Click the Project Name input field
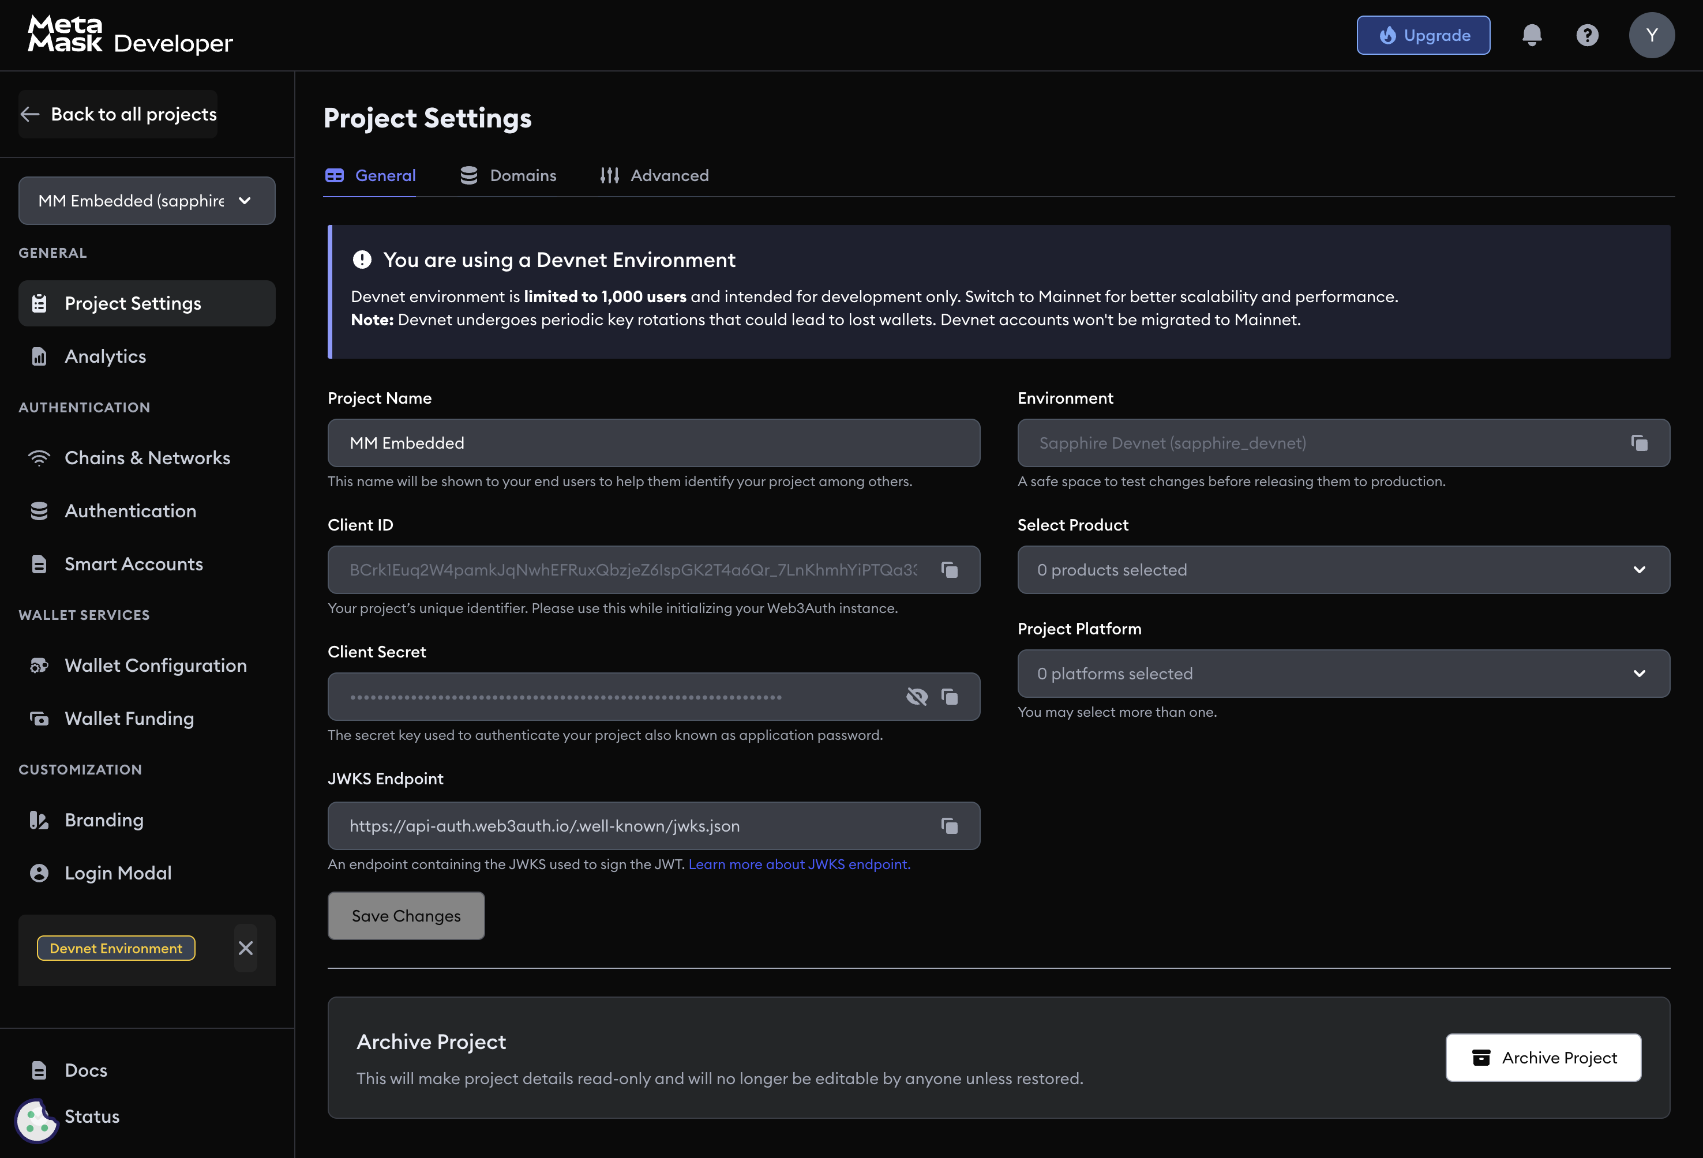 pyautogui.click(x=654, y=442)
